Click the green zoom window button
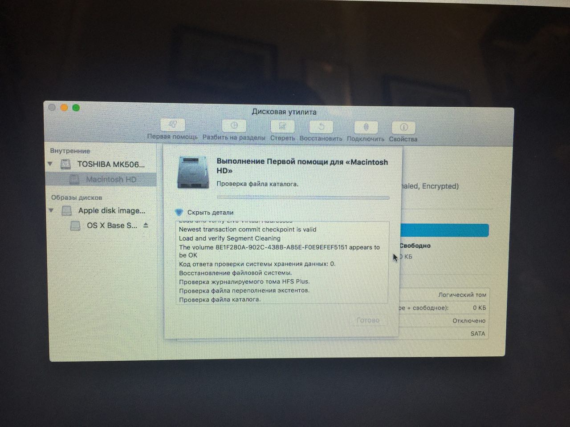The width and height of the screenshot is (570, 427). click(x=76, y=108)
